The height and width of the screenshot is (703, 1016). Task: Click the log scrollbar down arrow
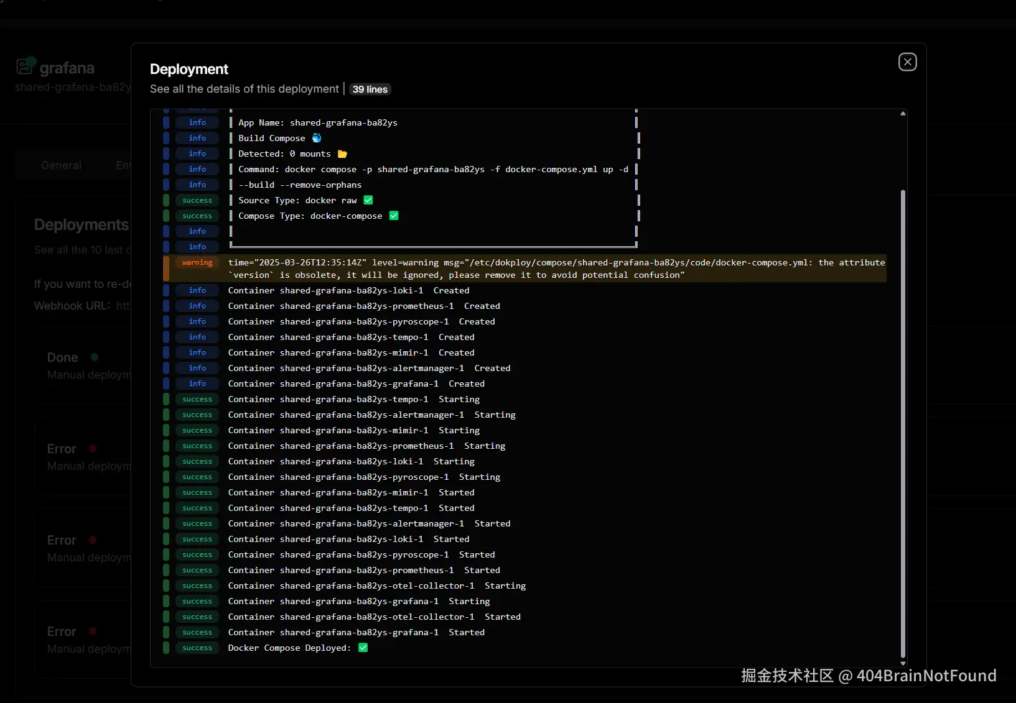click(x=903, y=663)
